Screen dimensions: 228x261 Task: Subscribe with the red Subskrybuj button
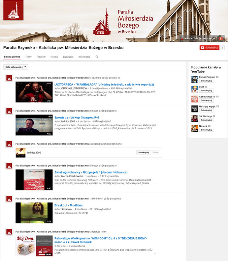pyautogui.click(x=209, y=47)
